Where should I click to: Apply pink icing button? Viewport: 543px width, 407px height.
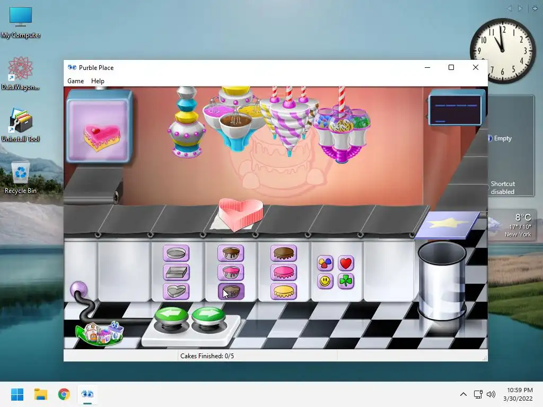point(284,272)
